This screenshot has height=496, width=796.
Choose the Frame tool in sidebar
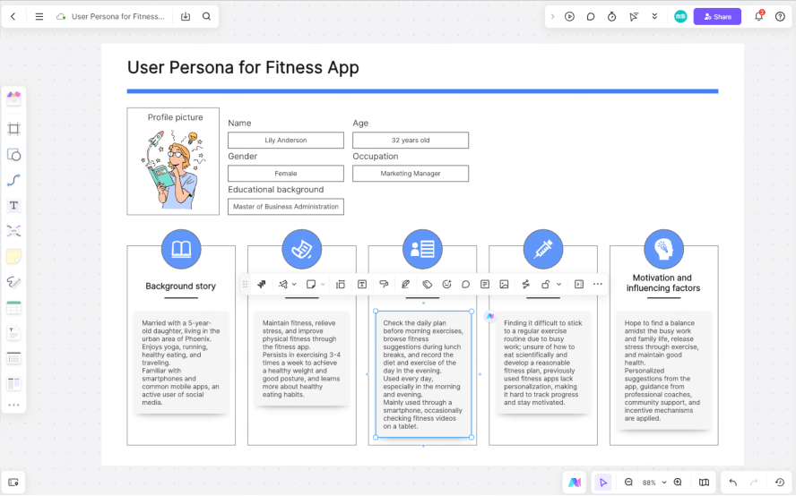coord(13,129)
